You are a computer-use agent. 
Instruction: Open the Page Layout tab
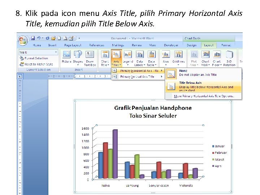pos(73,45)
